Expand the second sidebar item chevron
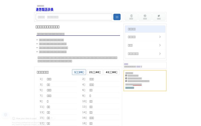Screen dimensions: 201x126 point(160,37)
